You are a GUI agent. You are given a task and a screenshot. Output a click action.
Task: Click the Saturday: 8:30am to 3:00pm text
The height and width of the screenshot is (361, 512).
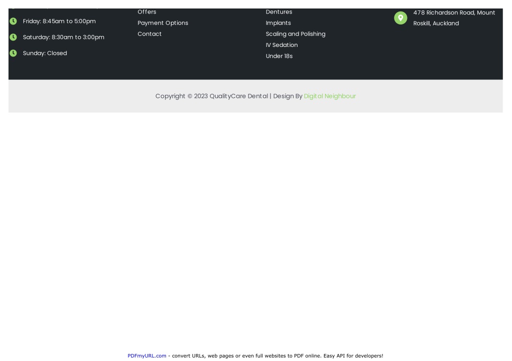63,37
